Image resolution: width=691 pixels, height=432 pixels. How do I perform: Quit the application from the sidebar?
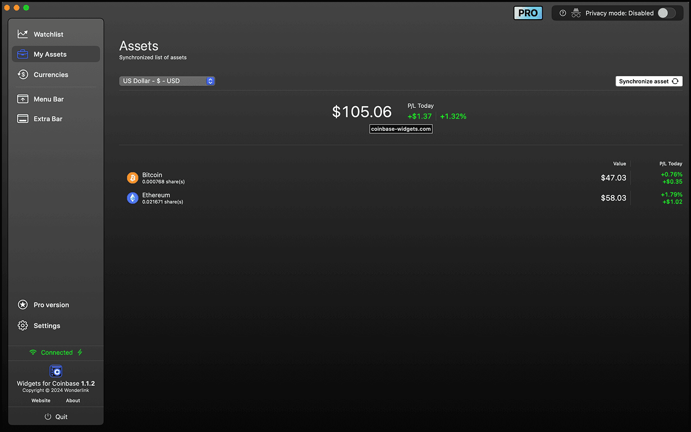pyautogui.click(x=56, y=417)
